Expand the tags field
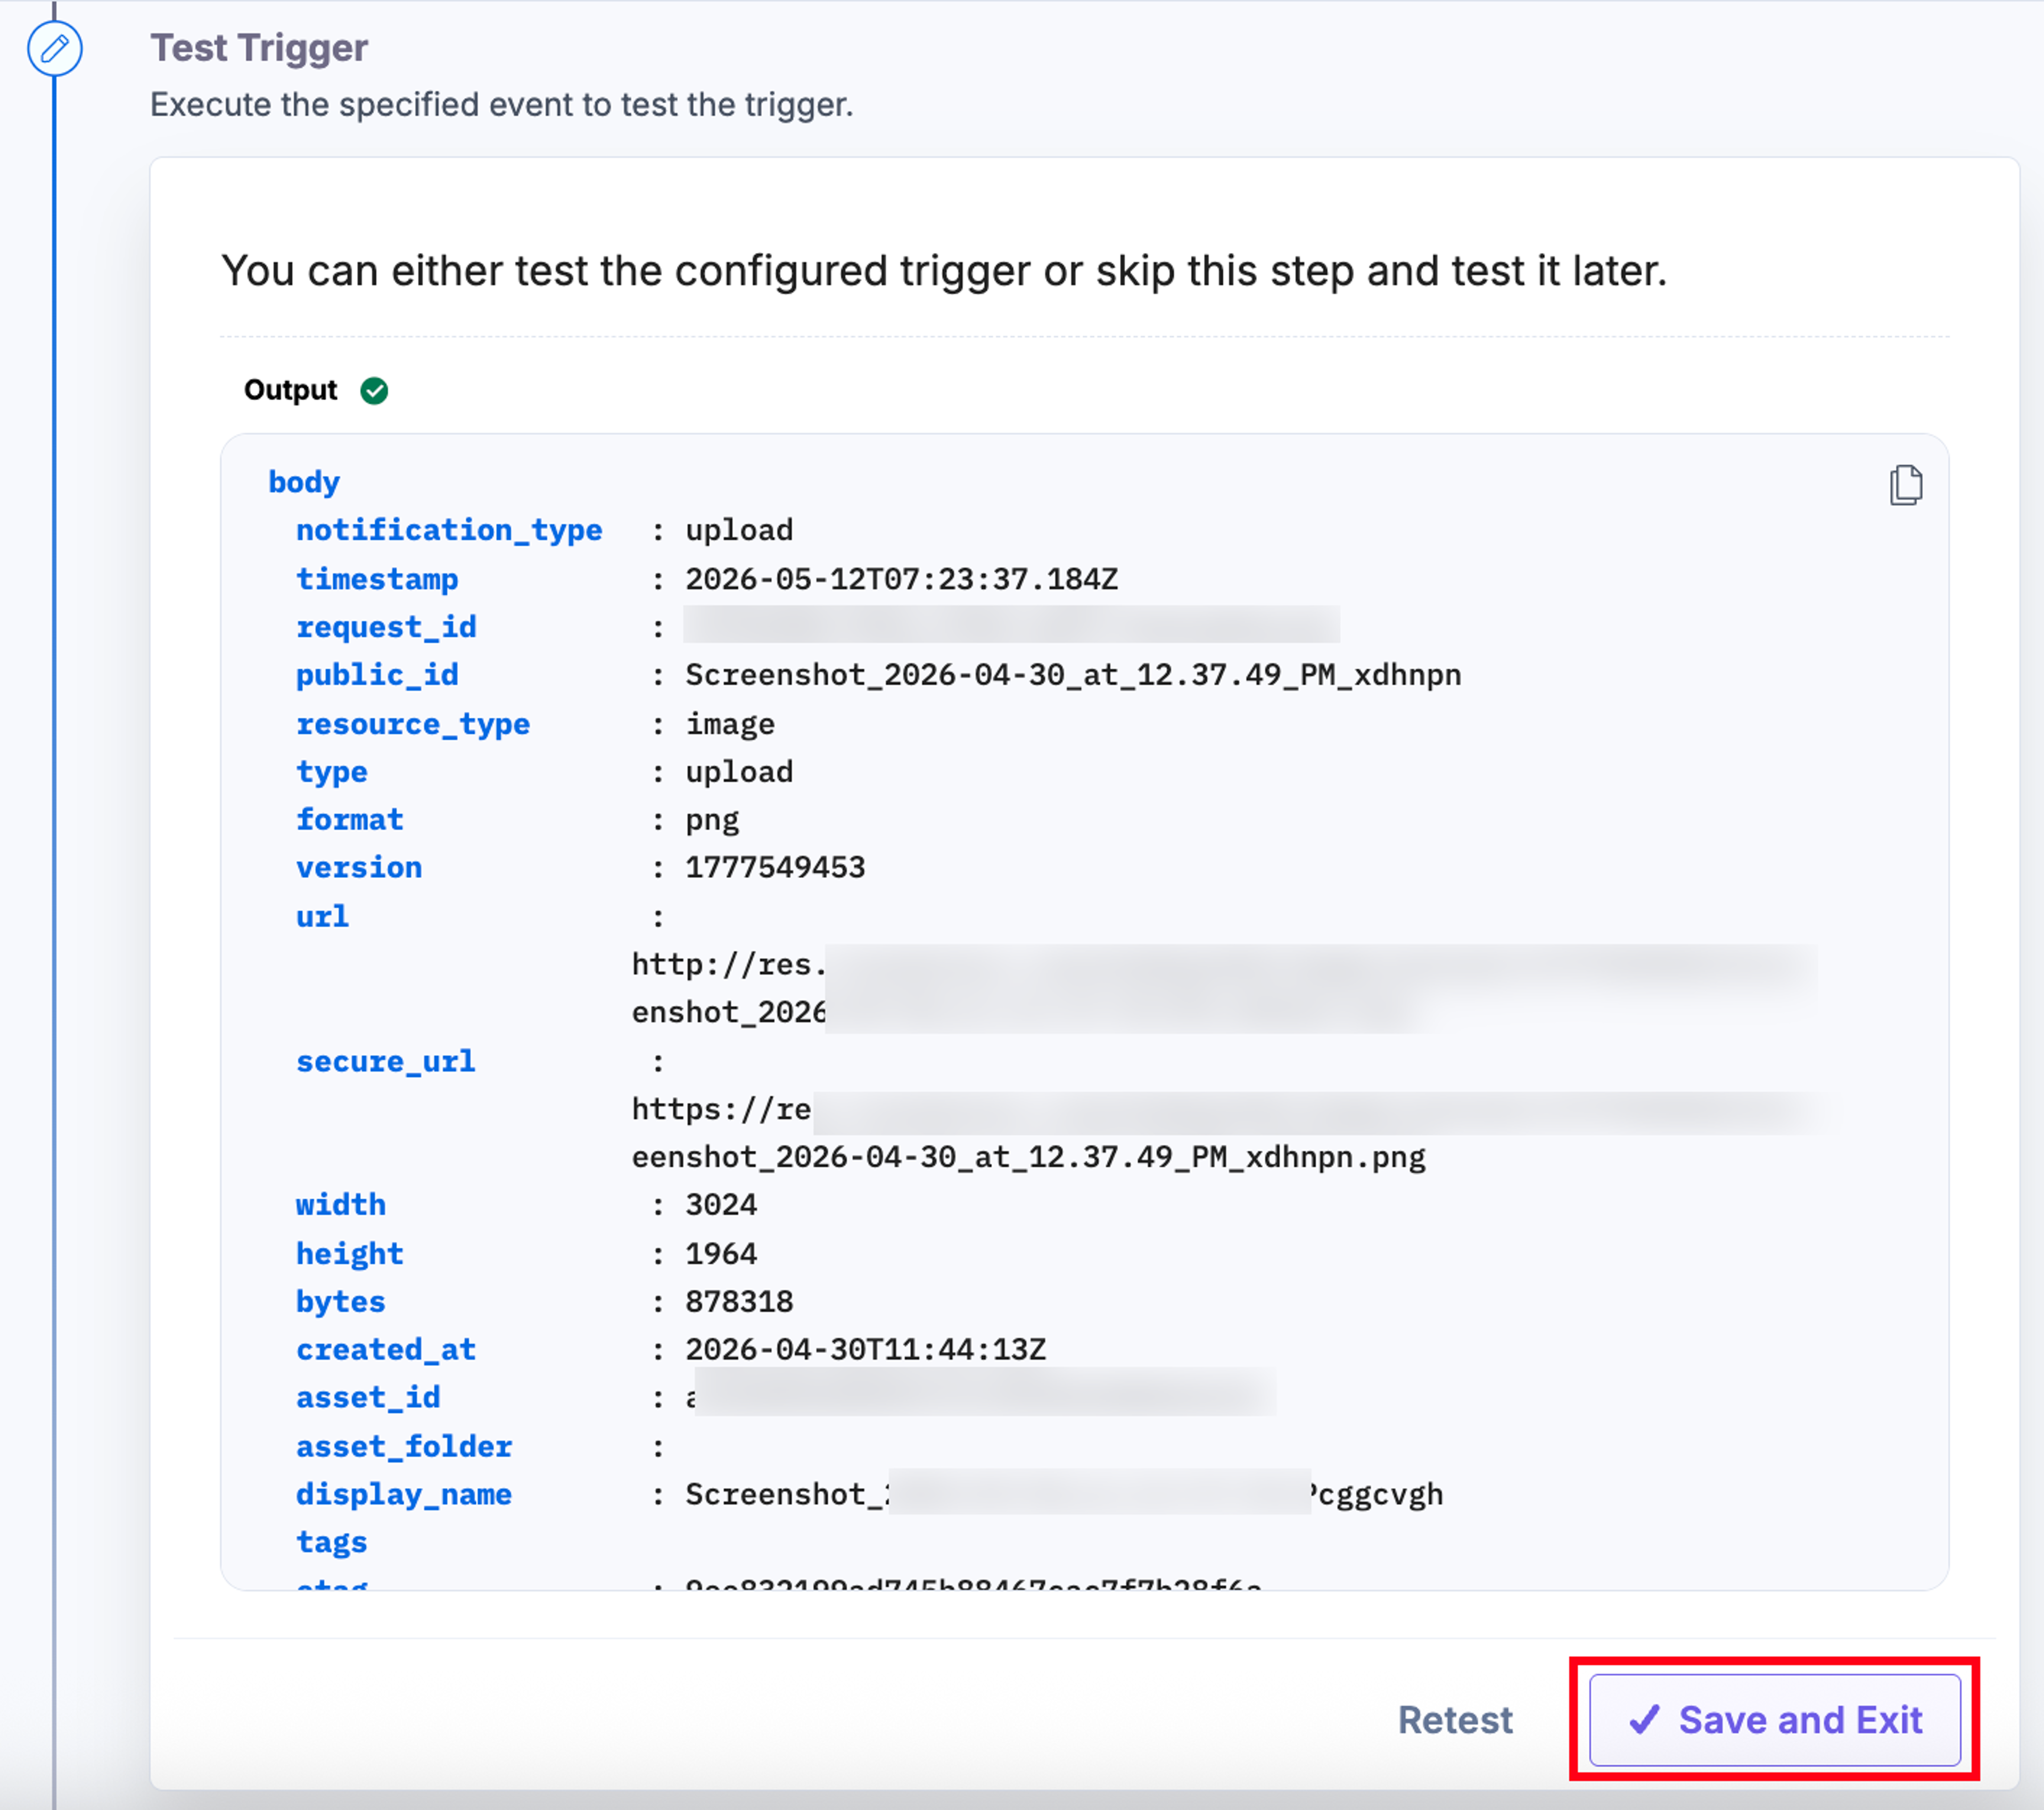Image resolution: width=2044 pixels, height=1810 pixels. click(x=331, y=1543)
